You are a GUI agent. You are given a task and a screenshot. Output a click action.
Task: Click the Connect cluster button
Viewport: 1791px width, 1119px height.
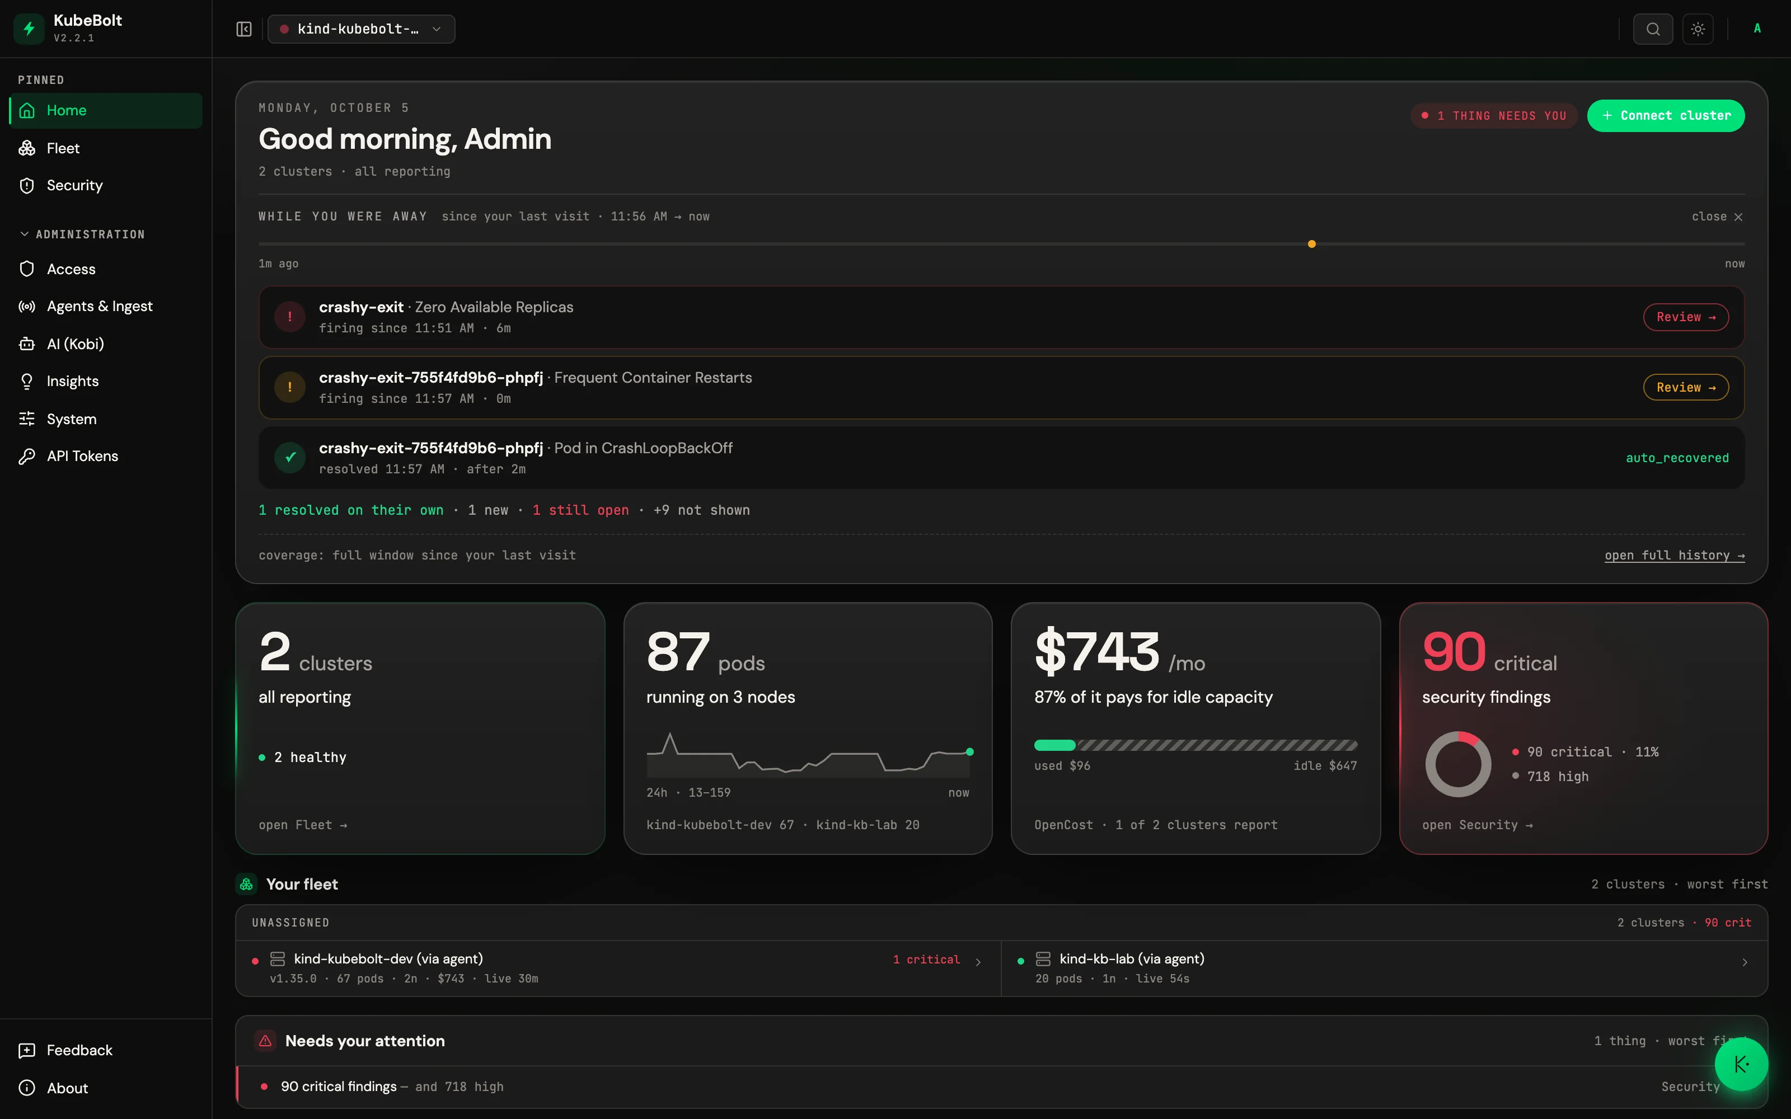[1665, 115]
